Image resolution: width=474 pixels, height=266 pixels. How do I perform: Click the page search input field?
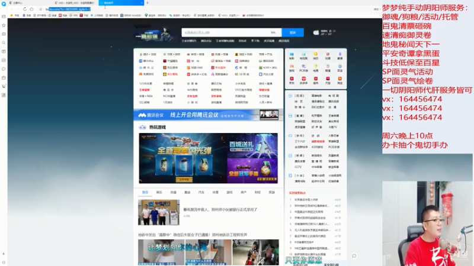(231, 33)
